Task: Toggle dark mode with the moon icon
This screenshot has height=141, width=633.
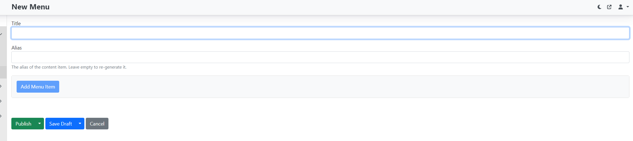Action: click(599, 7)
